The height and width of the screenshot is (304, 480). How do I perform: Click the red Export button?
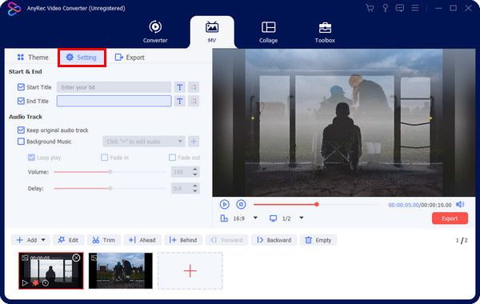point(450,218)
